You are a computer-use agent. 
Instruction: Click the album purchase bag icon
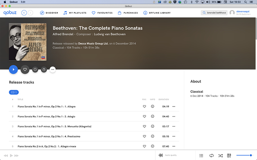coord(44,69)
